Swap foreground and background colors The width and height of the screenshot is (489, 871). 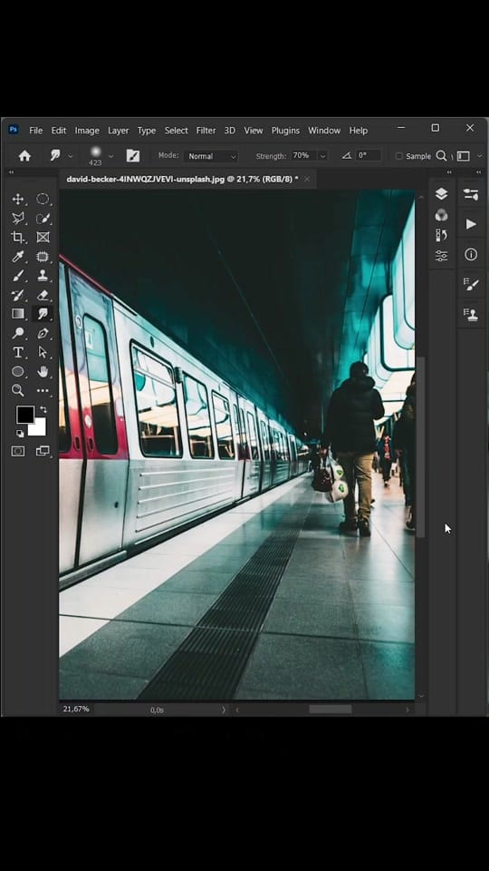pyautogui.click(x=43, y=410)
